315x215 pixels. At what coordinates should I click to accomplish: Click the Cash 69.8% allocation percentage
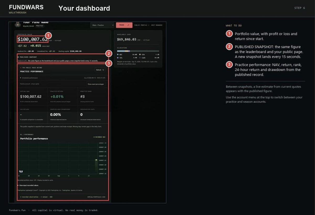point(157,57)
